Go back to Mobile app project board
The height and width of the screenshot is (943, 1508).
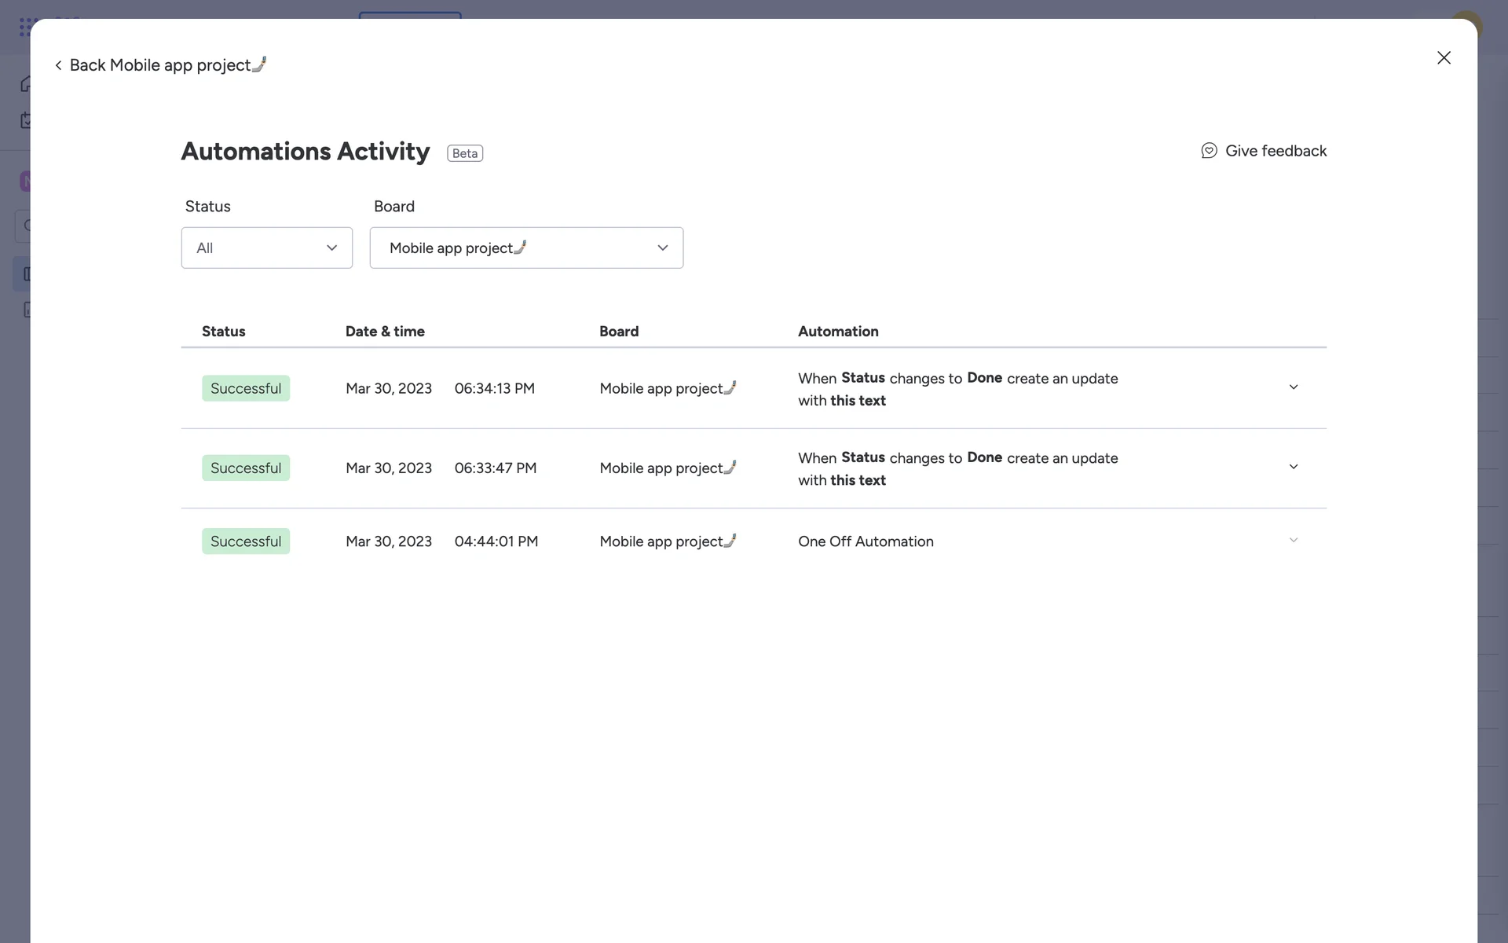[168, 65]
